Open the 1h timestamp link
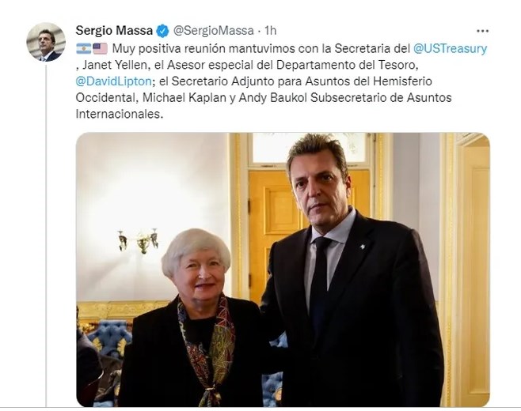 coord(271,31)
